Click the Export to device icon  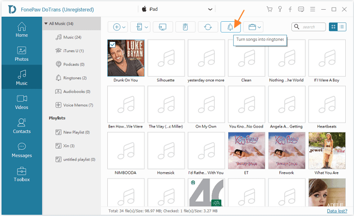139,27
